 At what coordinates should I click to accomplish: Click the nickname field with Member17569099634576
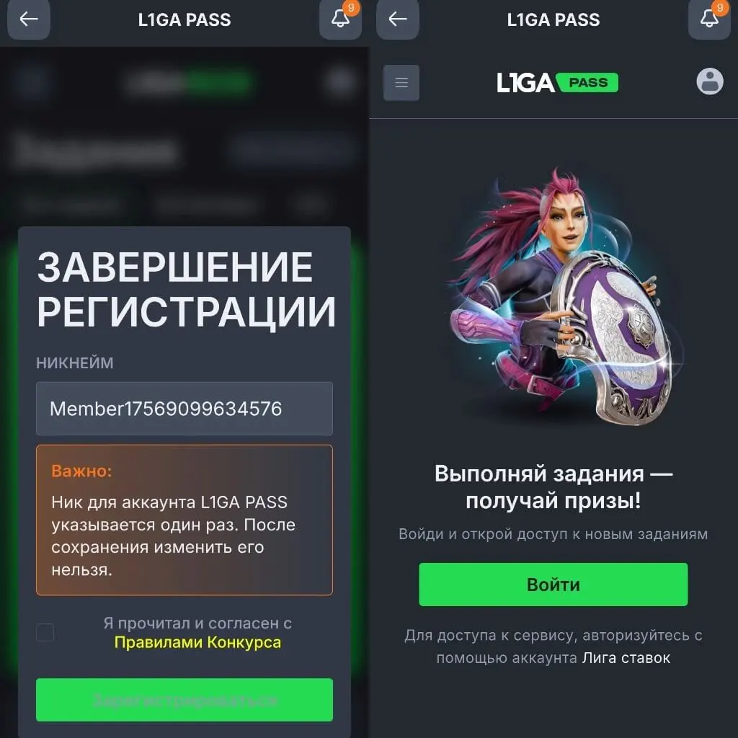click(x=184, y=409)
